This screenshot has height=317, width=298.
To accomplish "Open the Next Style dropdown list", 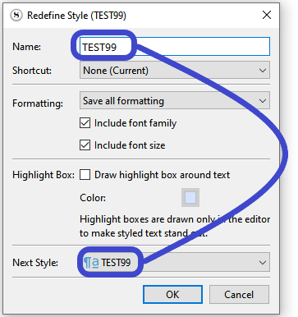I will tap(175, 262).
